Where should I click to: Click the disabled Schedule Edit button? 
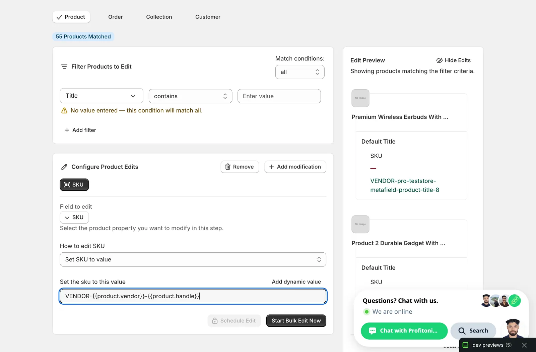point(234,321)
